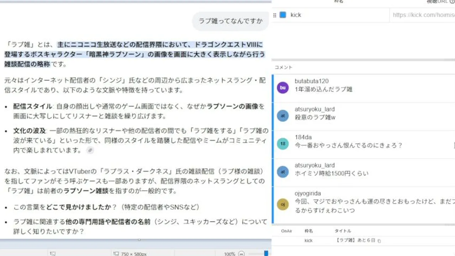Click the 'oj' avatar of ojyogirida
This screenshot has height=256, width=455.
click(283, 204)
